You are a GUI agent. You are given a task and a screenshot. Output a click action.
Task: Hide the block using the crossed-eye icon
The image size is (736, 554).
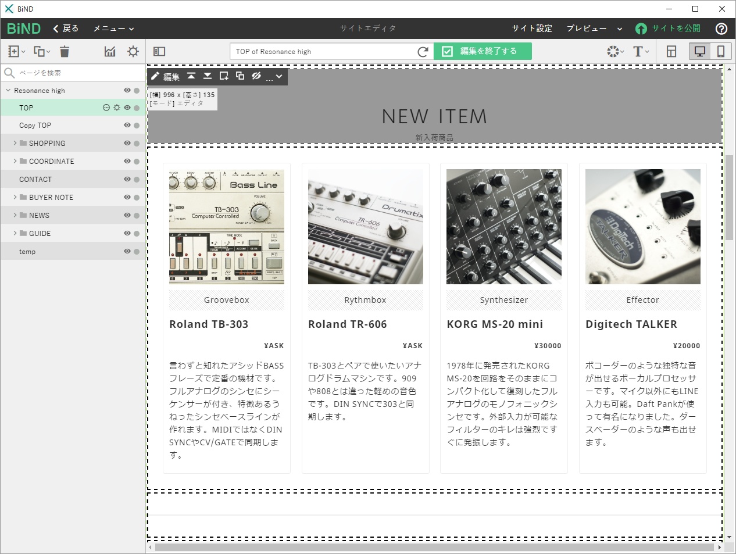[256, 76]
